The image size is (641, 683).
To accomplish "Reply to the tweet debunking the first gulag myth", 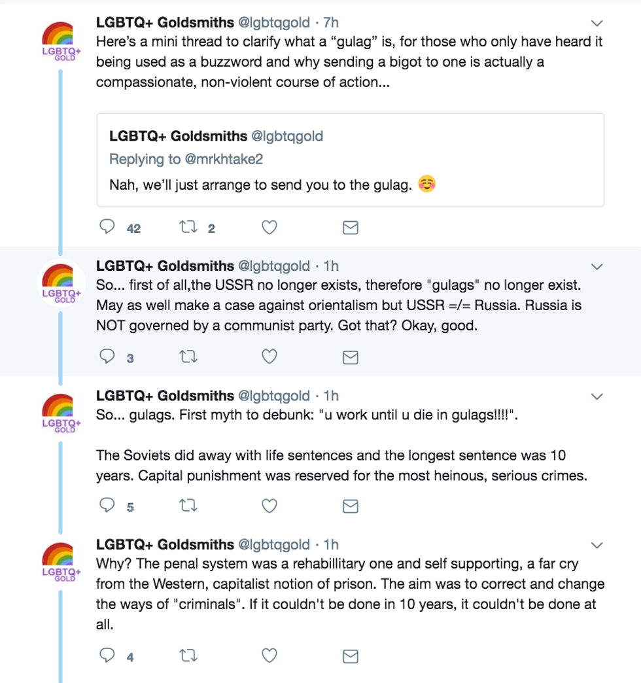I will tap(107, 506).
